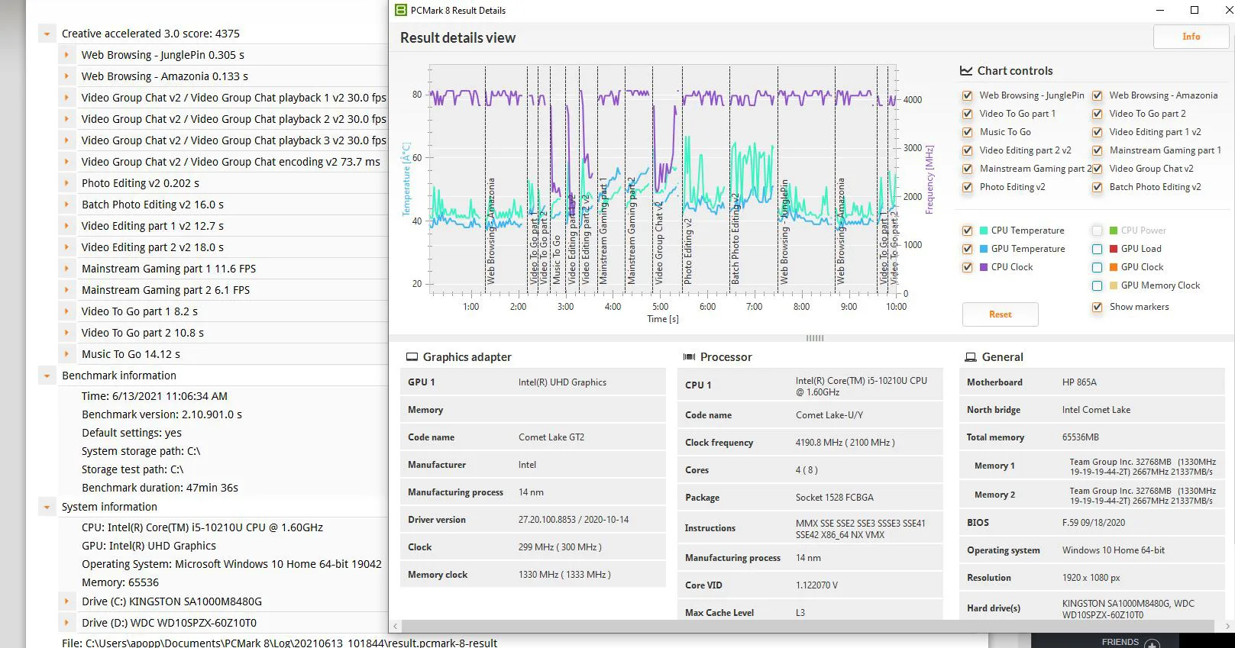Screen dimensions: 1235x648
Task: Disable GPU Temperature series
Action: tap(967, 249)
